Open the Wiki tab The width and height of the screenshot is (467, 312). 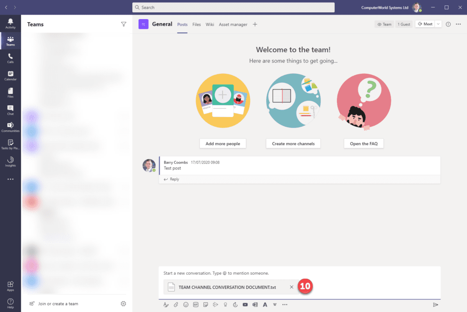210,25
